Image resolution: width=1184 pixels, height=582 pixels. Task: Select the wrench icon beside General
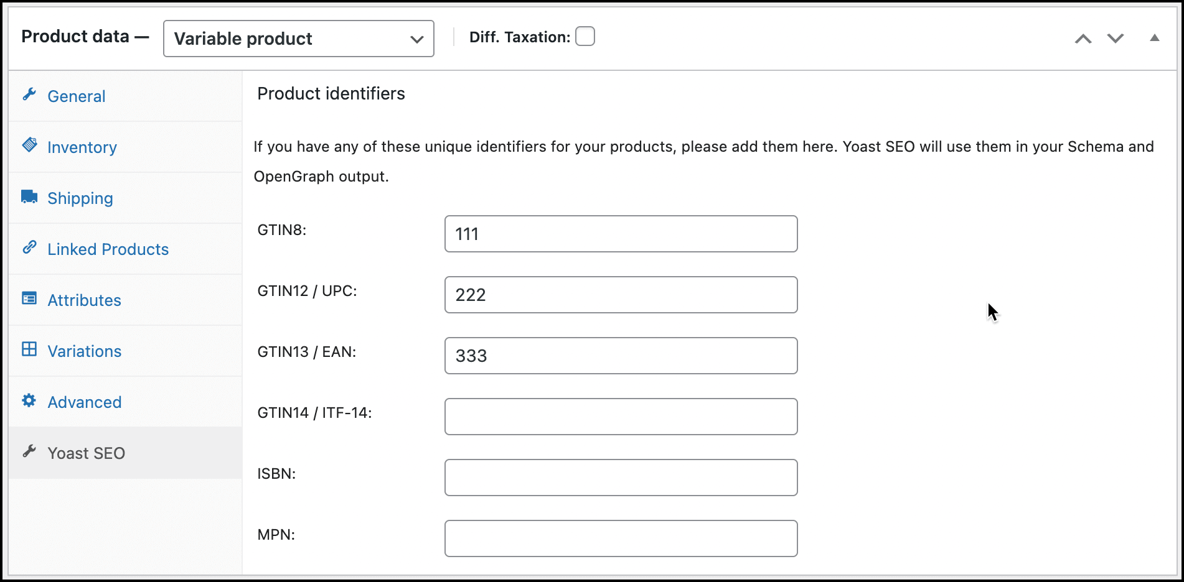click(x=29, y=95)
